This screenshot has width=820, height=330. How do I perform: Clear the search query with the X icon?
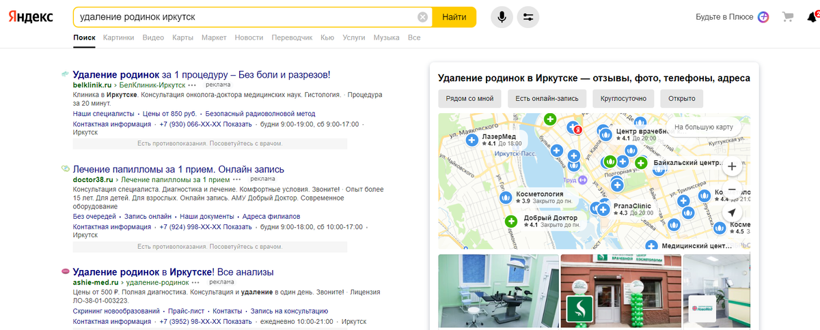[x=423, y=17]
